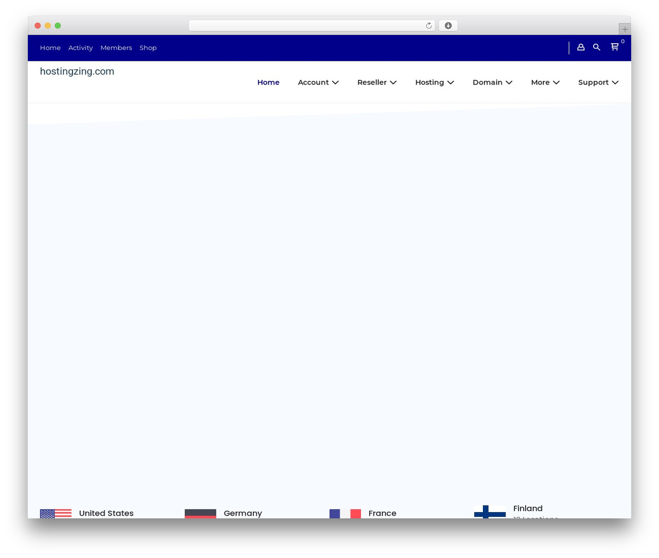
Task: Expand the Reseller dropdown menu
Action: point(377,82)
